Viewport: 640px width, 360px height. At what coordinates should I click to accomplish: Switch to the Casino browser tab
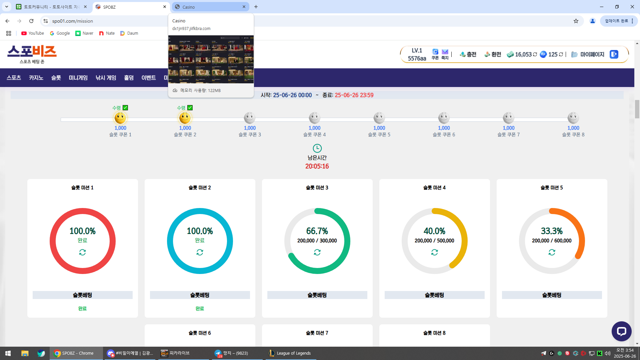(211, 7)
